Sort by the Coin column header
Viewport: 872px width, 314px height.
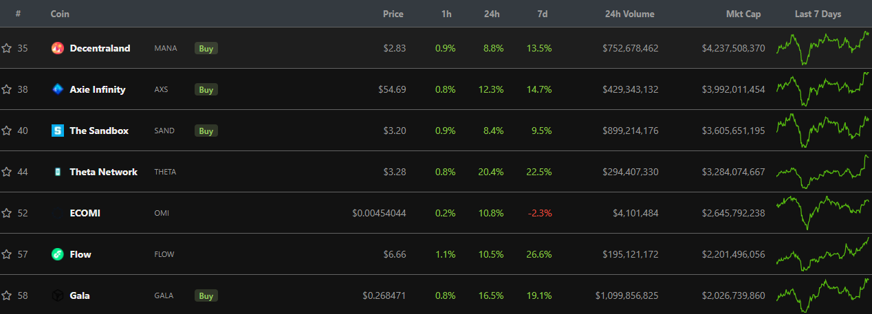[60, 14]
